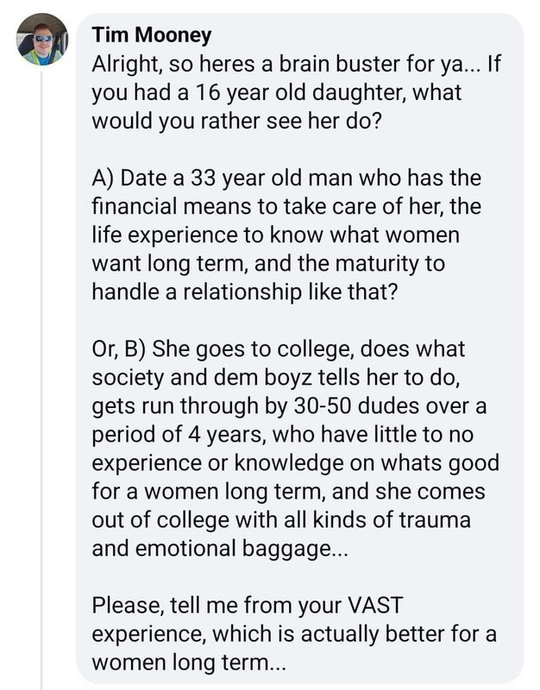The height and width of the screenshot is (690, 540).
Task: Click the phrase 'society and dem boyz'
Action: 202,378
